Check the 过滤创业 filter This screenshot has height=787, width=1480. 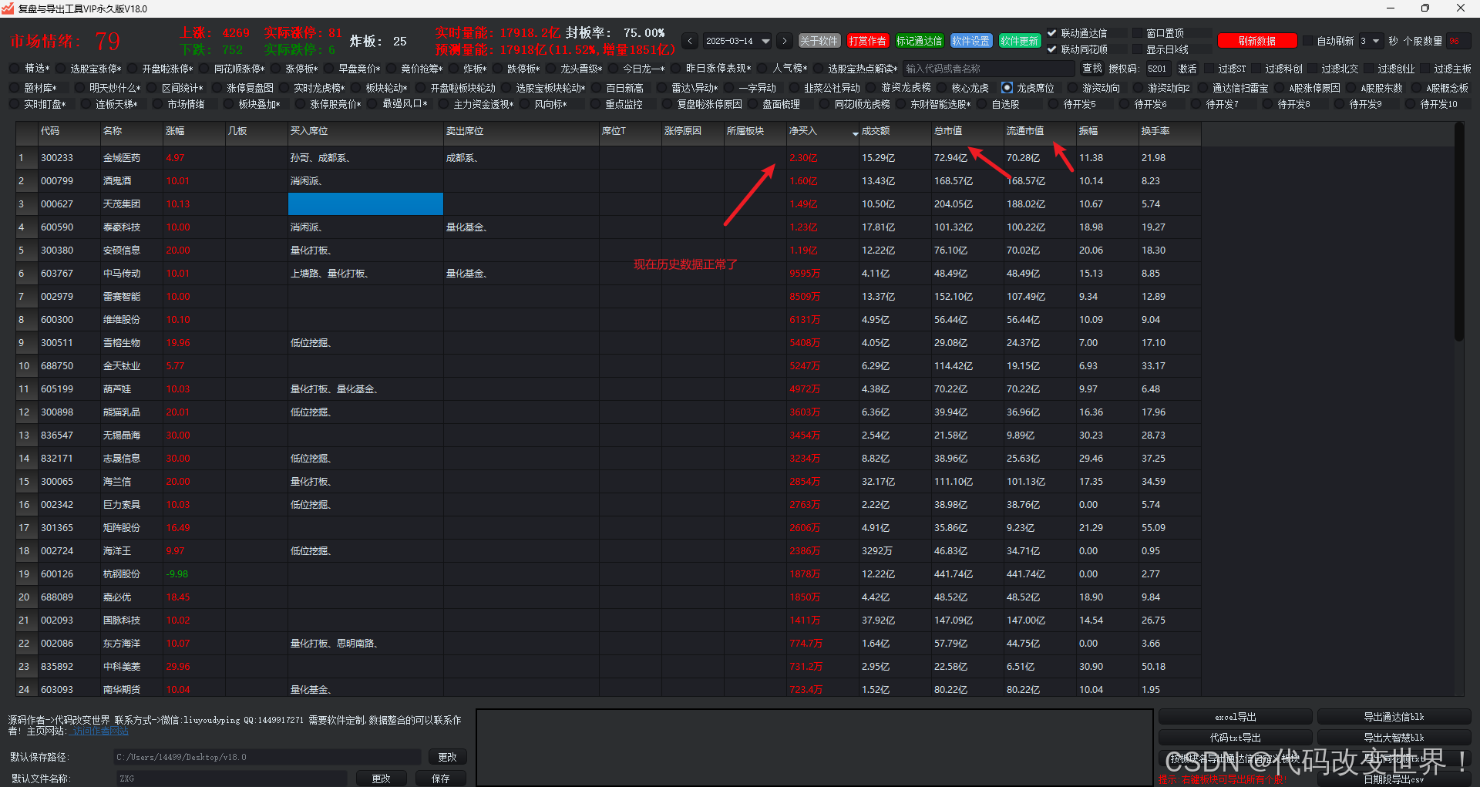(1369, 69)
